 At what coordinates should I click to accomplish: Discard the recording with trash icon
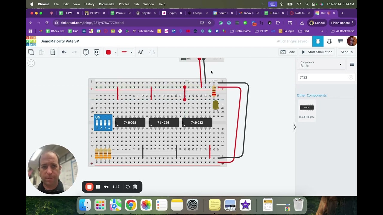pyautogui.click(x=135, y=187)
